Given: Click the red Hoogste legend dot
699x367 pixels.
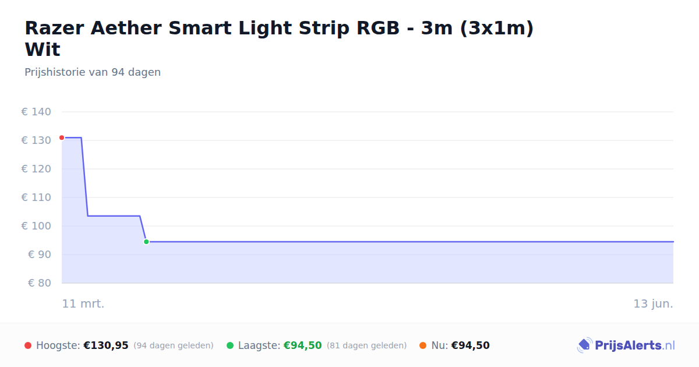Looking at the screenshot, I should (x=28, y=345).
